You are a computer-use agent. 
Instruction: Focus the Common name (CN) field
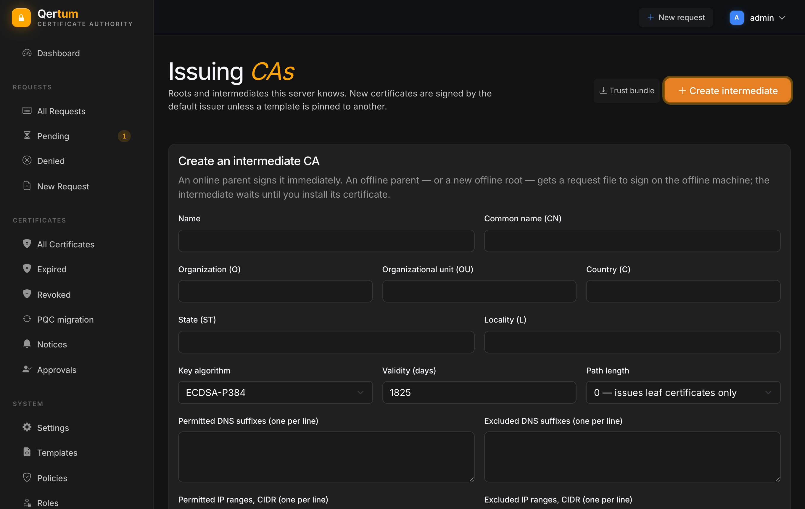click(632, 241)
